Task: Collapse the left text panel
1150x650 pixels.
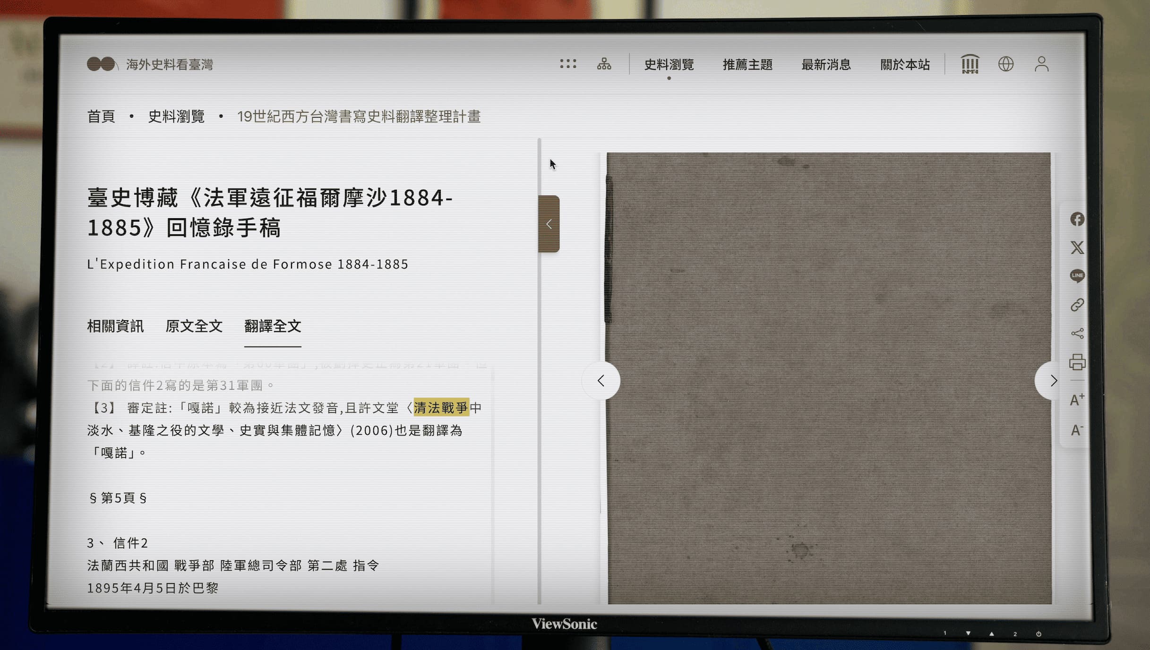Action: pyautogui.click(x=549, y=224)
